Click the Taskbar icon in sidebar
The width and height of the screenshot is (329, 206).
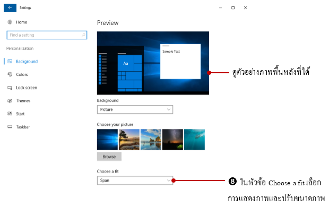[10, 126]
